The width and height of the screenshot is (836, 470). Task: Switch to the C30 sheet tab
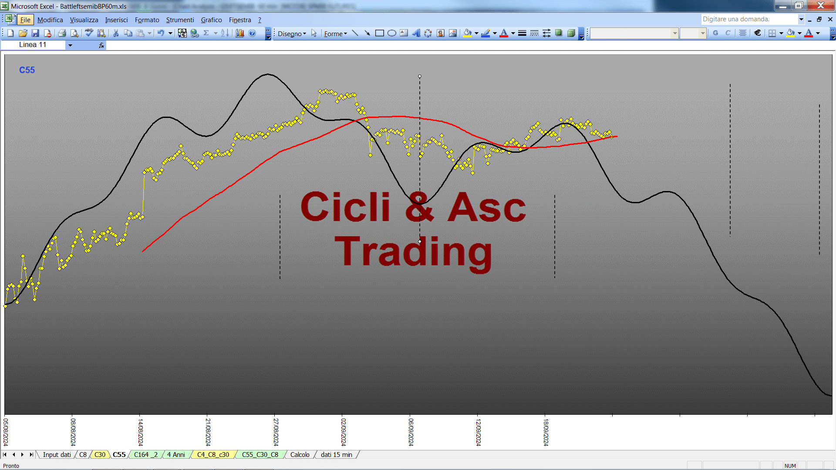click(100, 454)
